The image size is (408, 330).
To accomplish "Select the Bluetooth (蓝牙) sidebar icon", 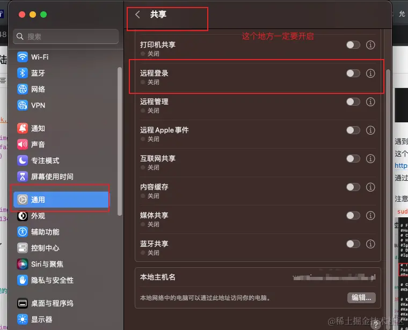I will click(23, 73).
